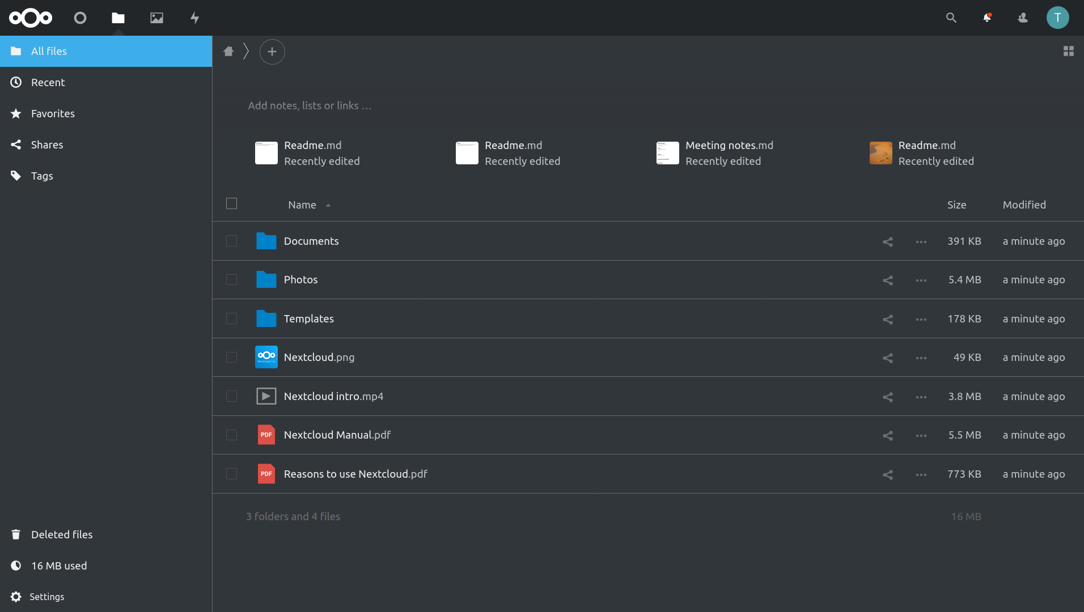The width and height of the screenshot is (1084, 612).
Task: Open the Templates folder
Action: coord(308,318)
